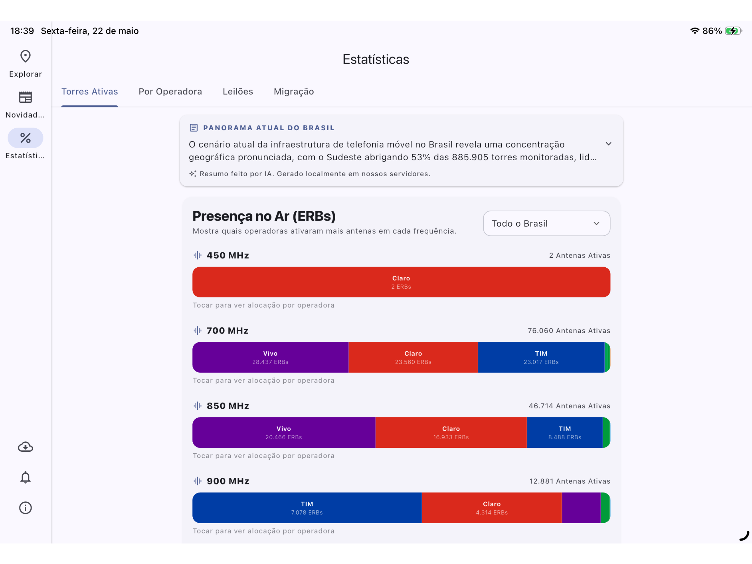Click 'Tocar para ver alocação' under 900 MHz
The image size is (752, 564).
click(x=263, y=531)
